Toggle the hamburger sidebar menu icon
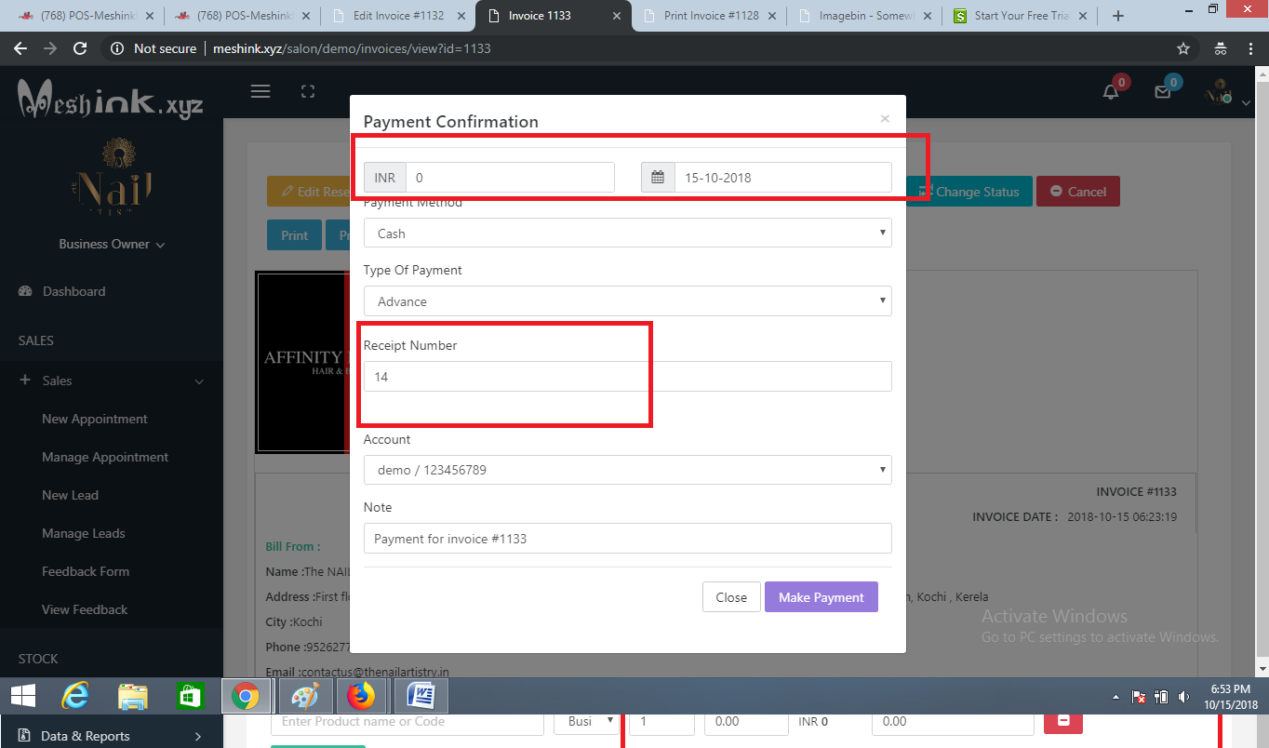1269x748 pixels. coord(260,91)
